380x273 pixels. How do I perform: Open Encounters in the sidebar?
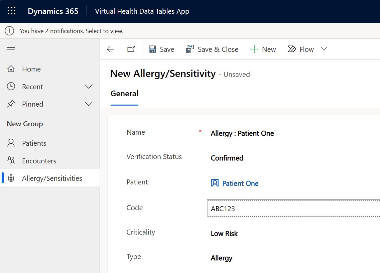point(50,161)
